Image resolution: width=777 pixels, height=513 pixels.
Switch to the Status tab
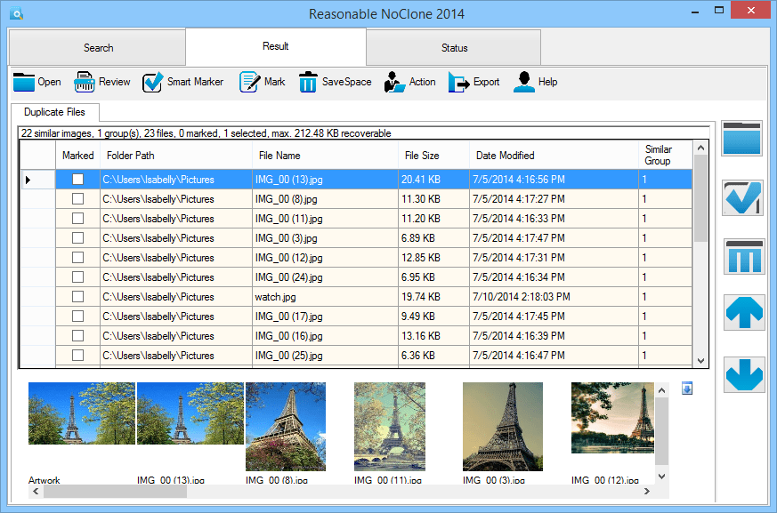point(453,47)
